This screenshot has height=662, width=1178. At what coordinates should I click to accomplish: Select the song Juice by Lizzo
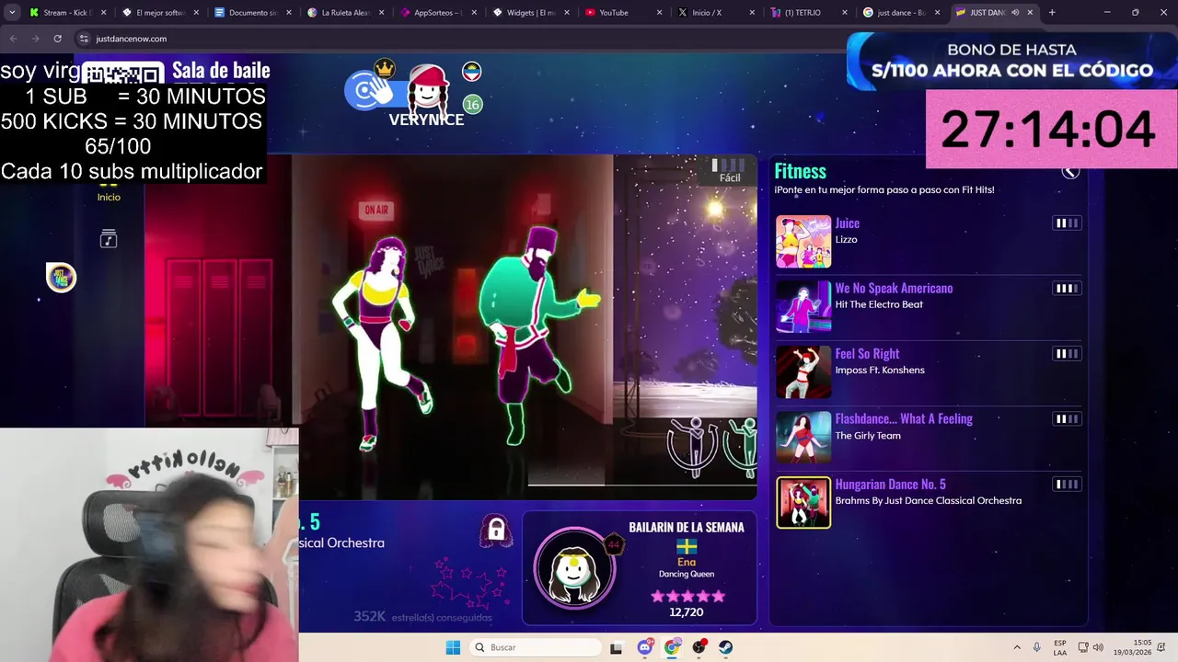929,242
